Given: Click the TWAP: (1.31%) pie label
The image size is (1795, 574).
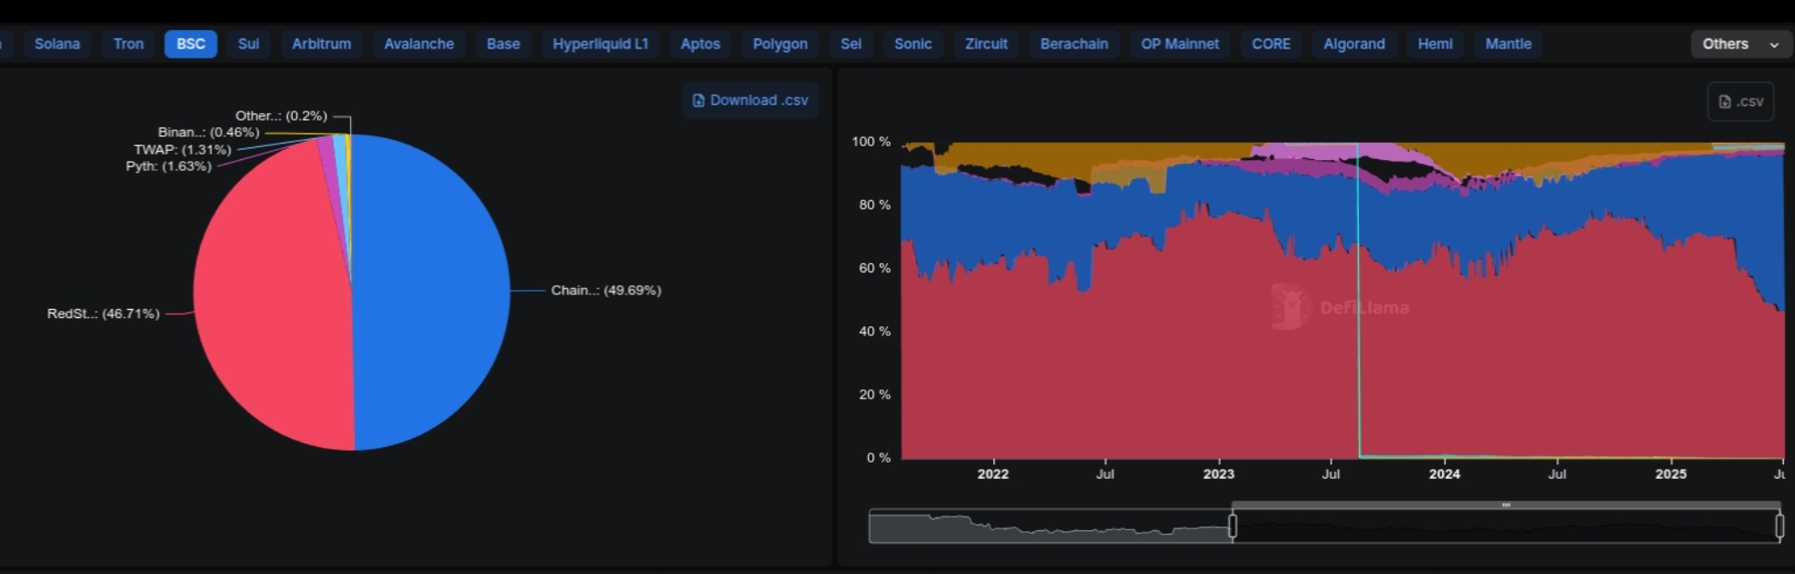Looking at the screenshot, I should coord(182,150).
